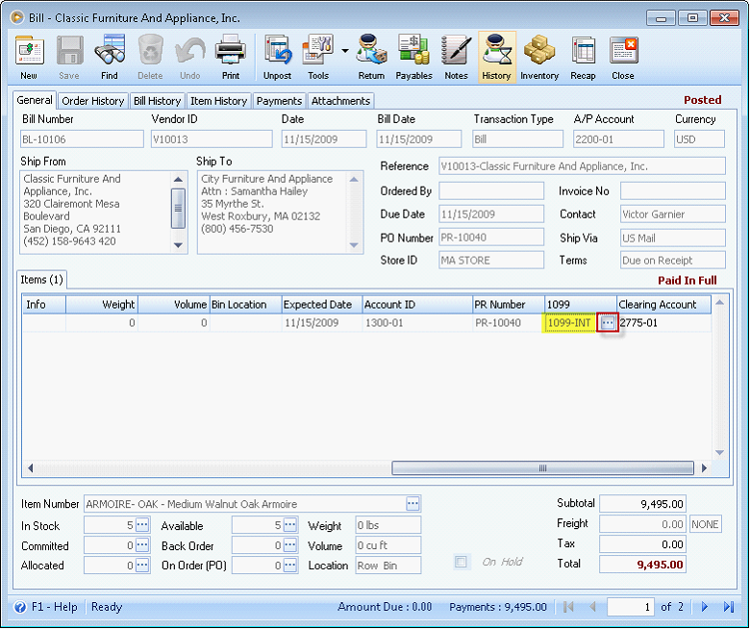The image size is (750, 629).
Task: Click the Delete recycle bin icon
Action: 150,58
